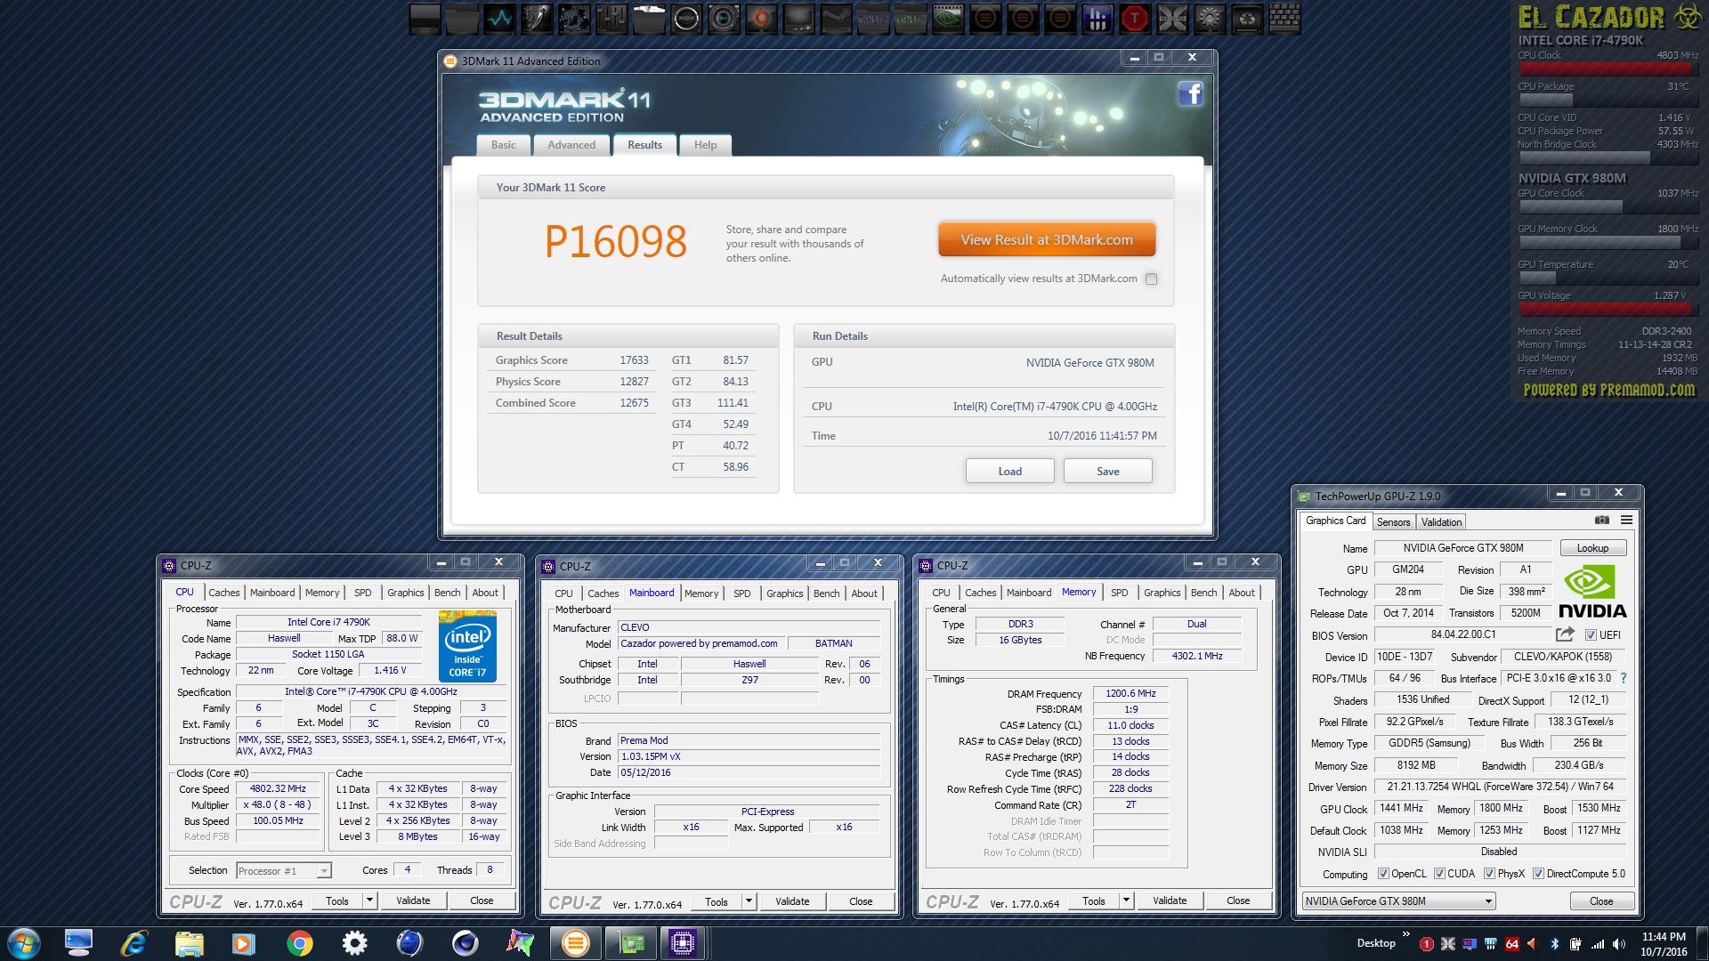Launch Origin from the top dock
This screenshot has height=961, width=1709.
pyautogui.click(x=761, y=18)
